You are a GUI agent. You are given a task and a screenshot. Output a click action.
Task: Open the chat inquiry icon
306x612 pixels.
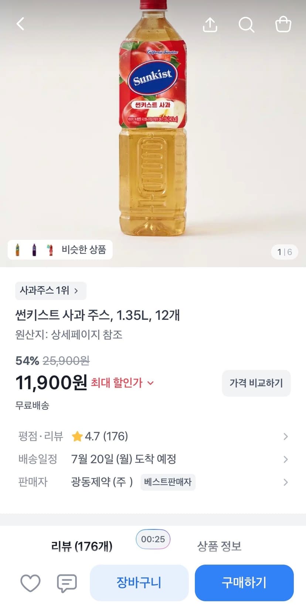67,583
